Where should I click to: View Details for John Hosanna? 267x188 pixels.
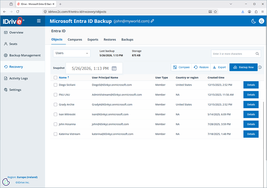pos(251,124)
